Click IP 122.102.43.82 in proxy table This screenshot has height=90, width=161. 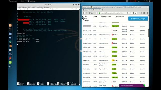[x=87, y=56]
